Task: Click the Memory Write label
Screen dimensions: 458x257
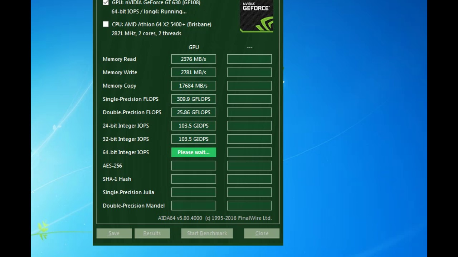Action: tap(120, 72)
